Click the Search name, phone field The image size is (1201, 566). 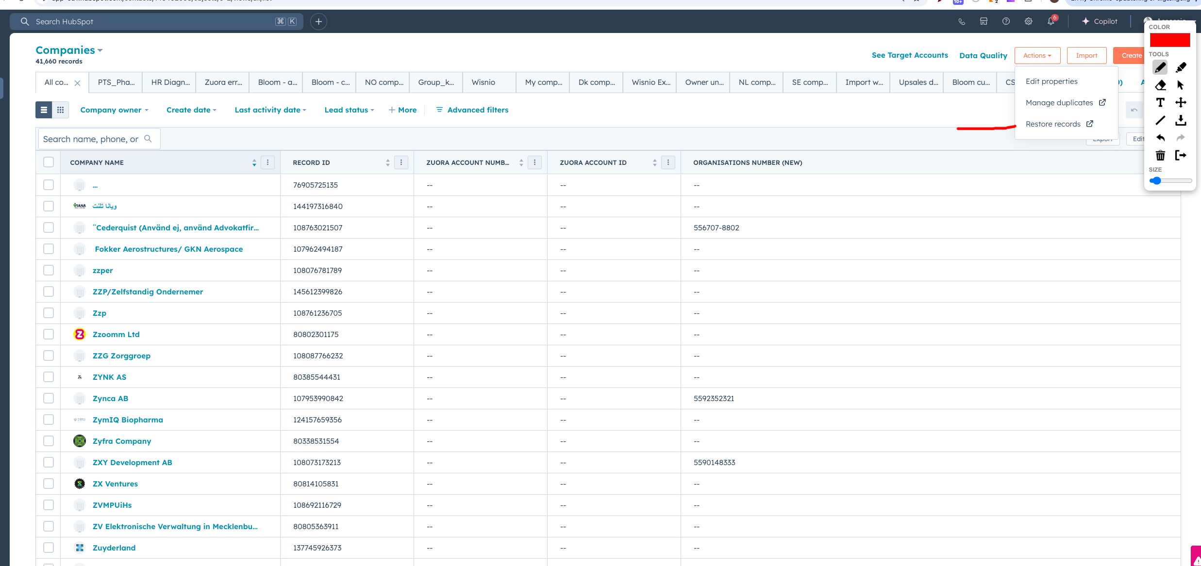pos(92,139)
